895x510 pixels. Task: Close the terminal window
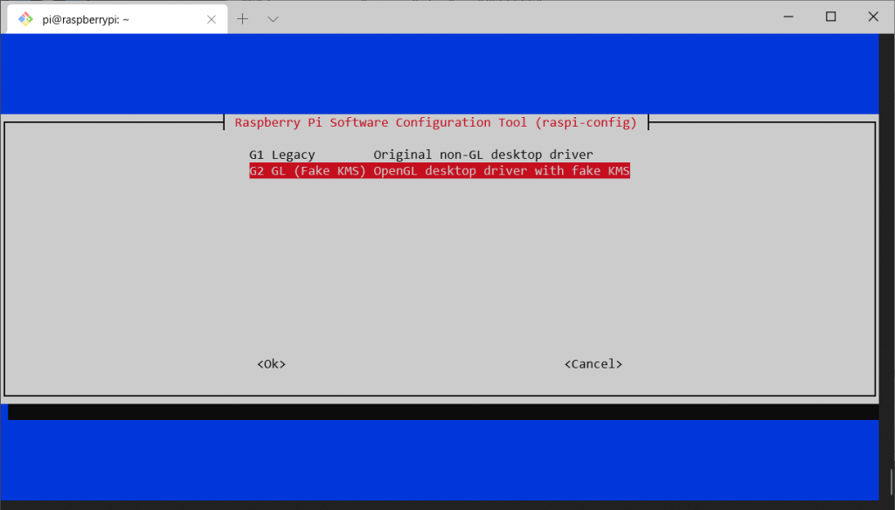coord(873,17)
